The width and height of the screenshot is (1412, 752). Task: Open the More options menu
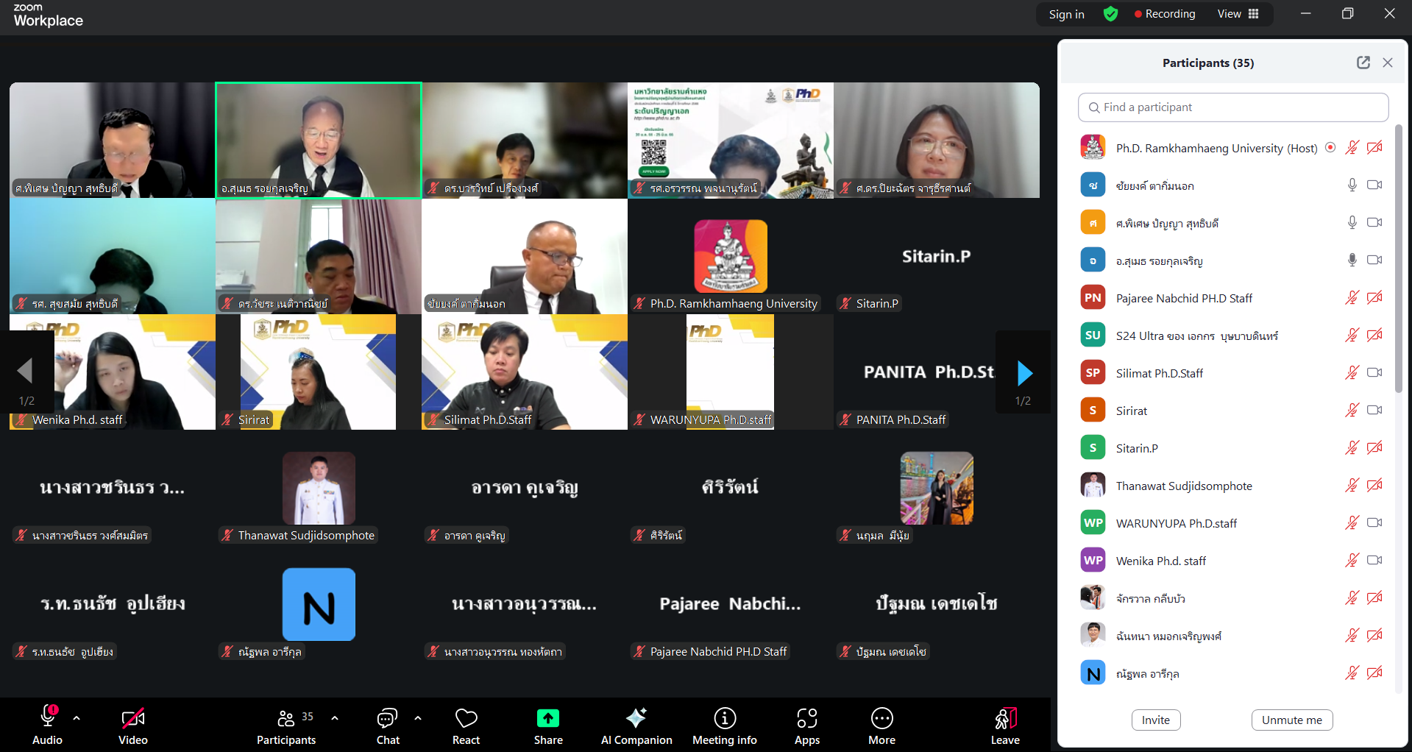click(x=881, y=726)
